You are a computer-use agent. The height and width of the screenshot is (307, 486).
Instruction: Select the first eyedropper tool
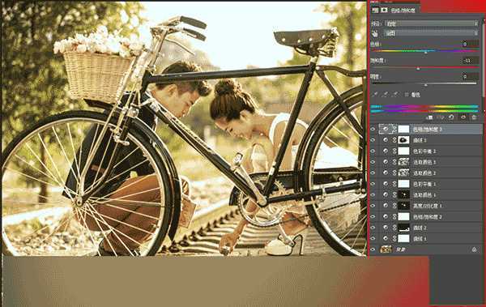click(x=375, y=94)
